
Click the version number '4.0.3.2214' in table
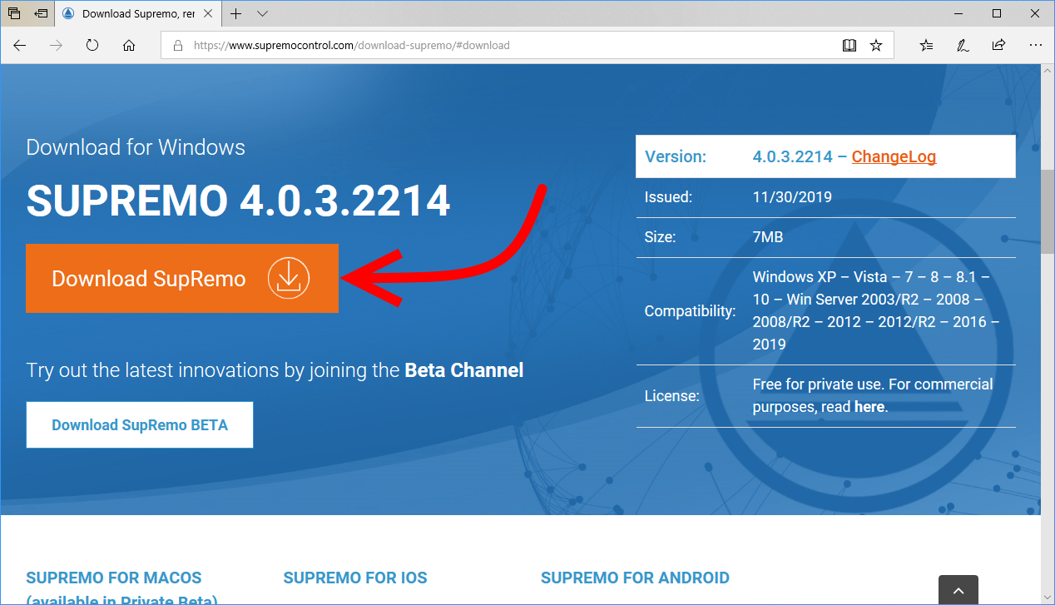coord(792,156)
